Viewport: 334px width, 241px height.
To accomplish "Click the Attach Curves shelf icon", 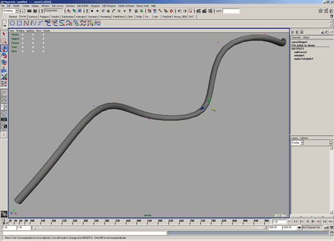I will [48, 23].
